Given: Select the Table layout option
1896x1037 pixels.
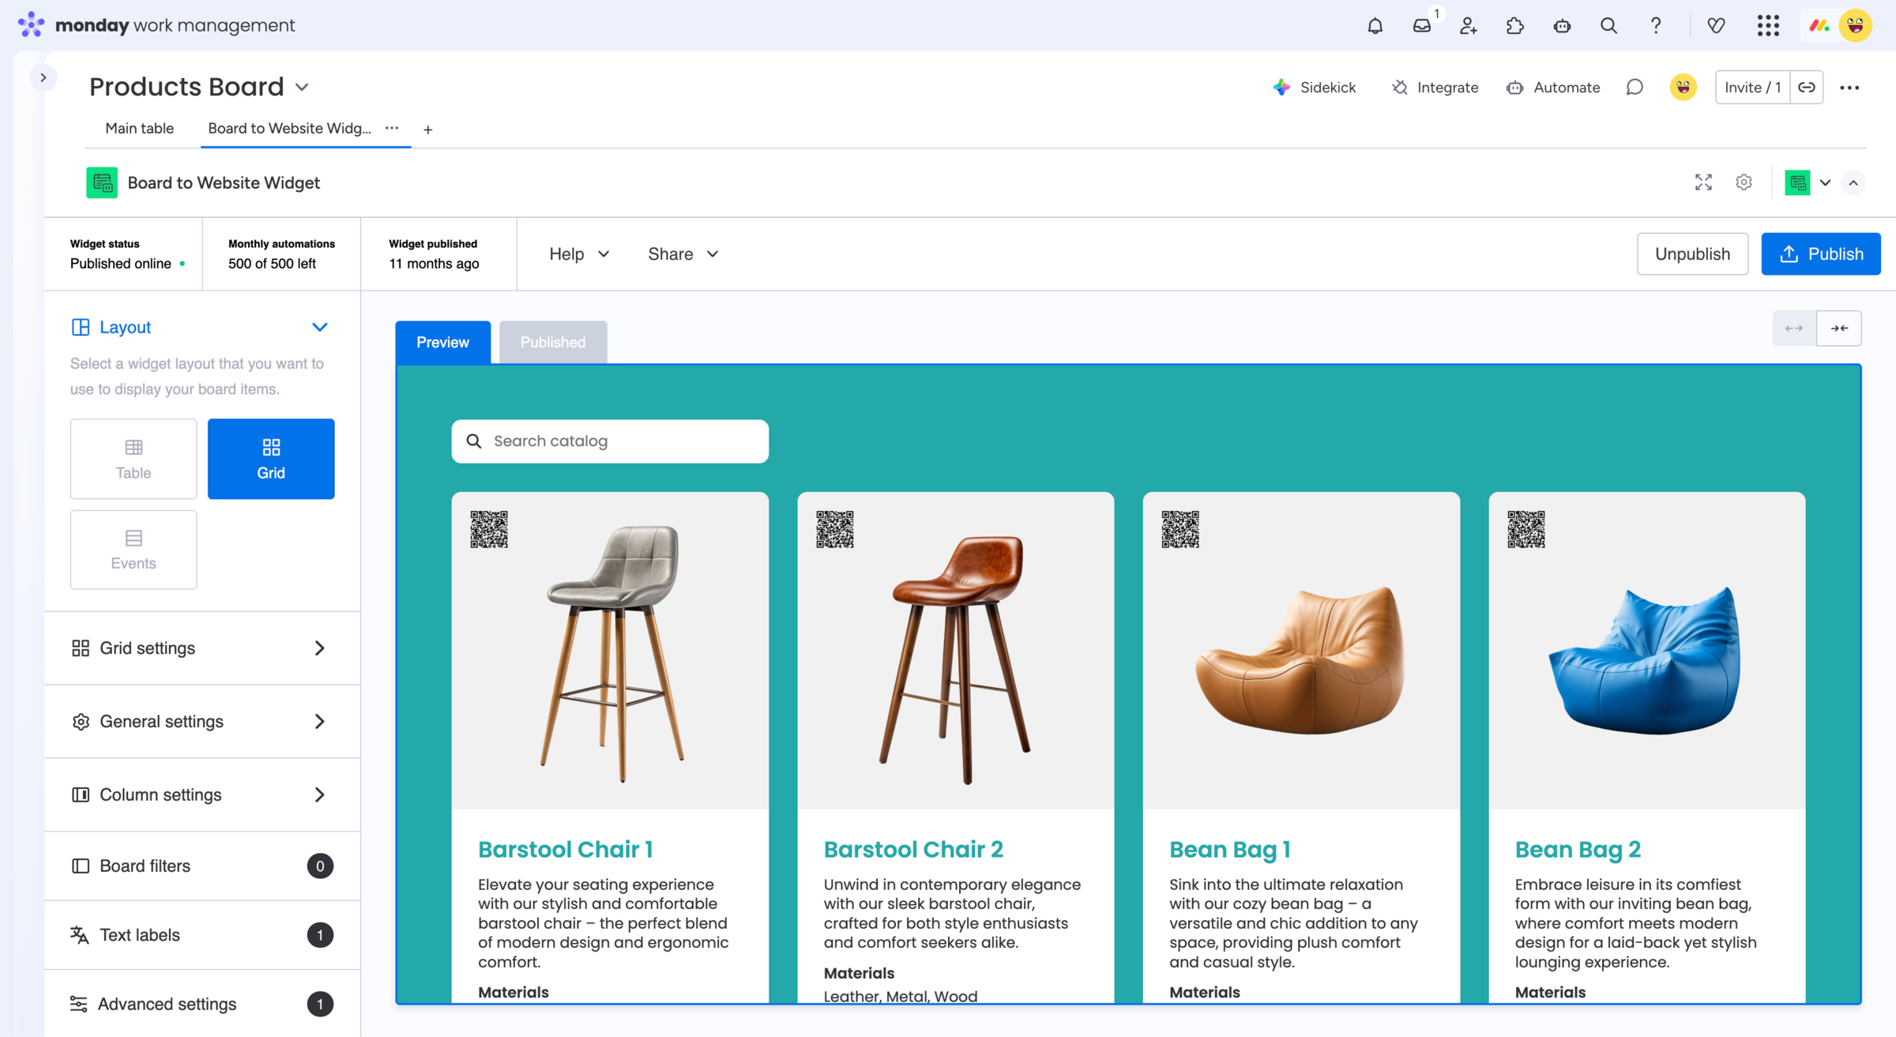Looking at the screenshot, I should pos(134,459).
